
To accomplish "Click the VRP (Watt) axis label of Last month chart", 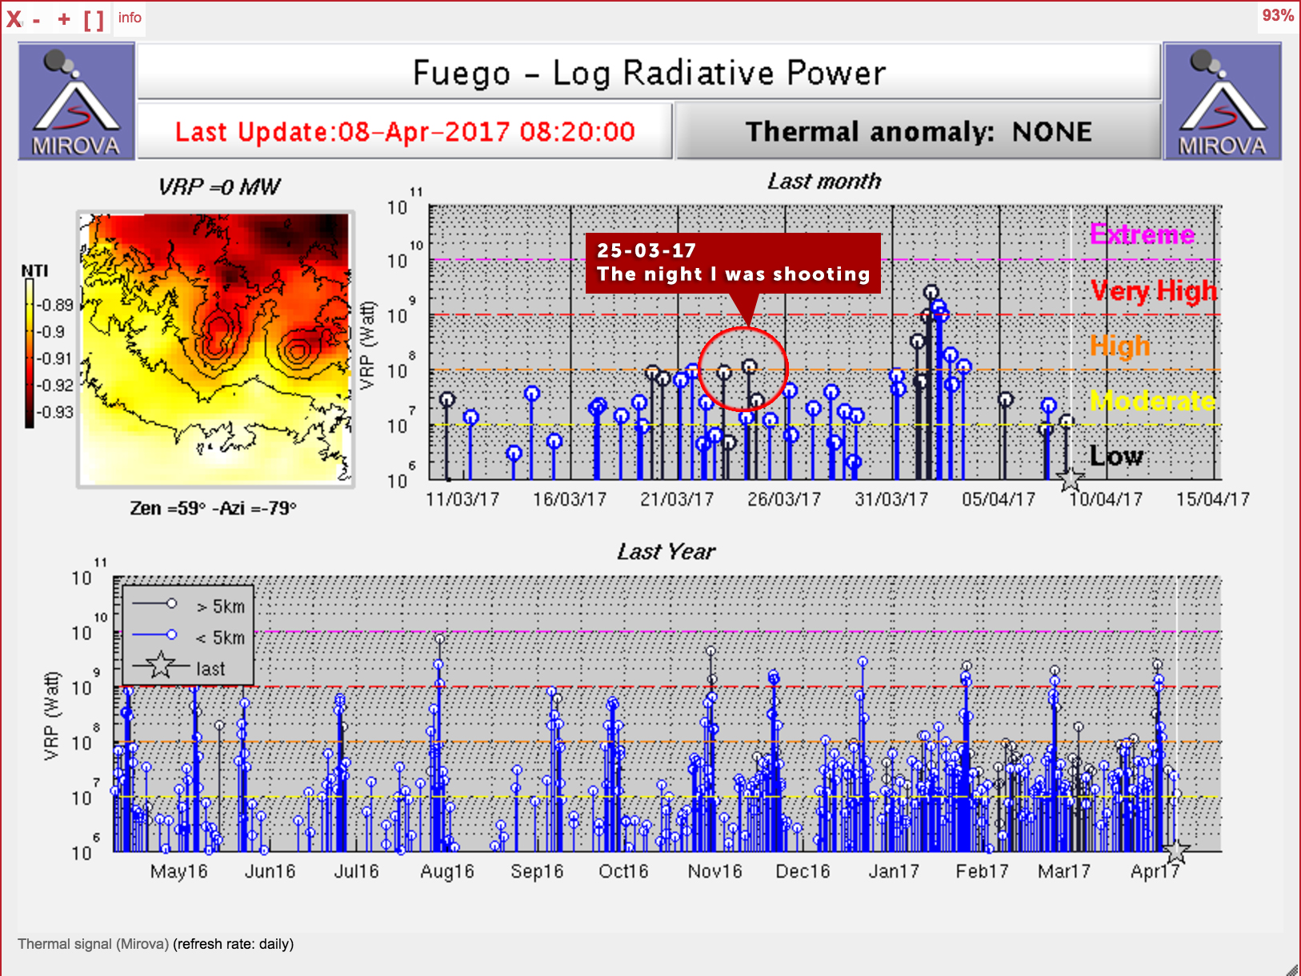I will point(367,345).
